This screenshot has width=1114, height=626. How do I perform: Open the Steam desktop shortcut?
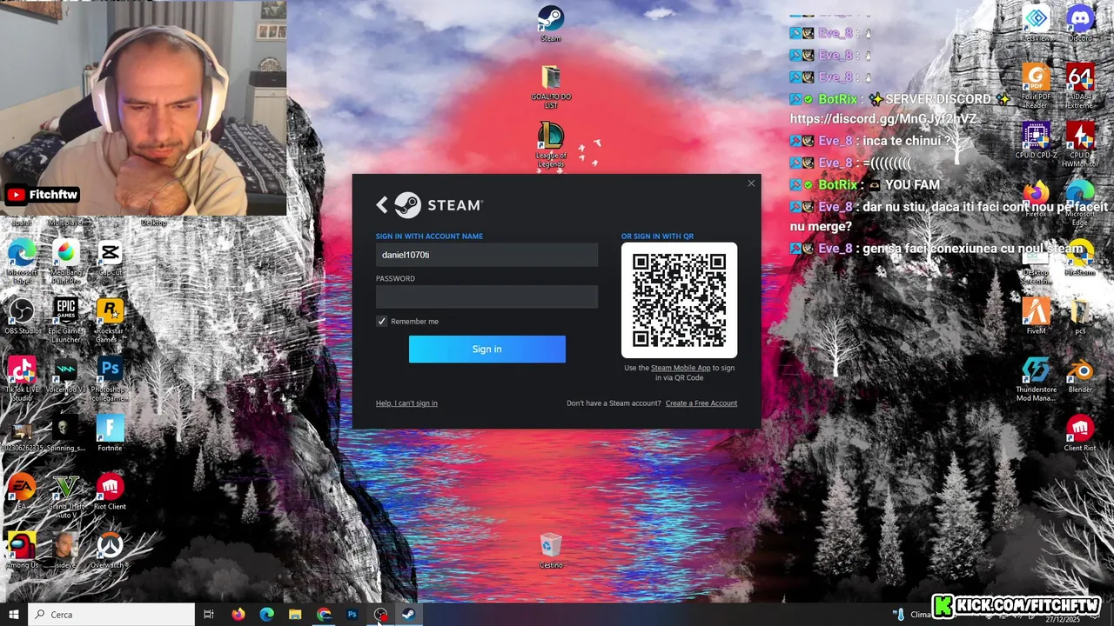pos(551,23)
